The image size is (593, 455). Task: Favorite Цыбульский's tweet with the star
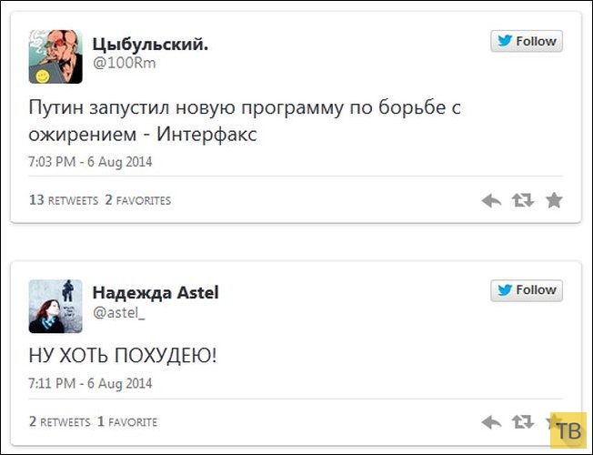554,200
